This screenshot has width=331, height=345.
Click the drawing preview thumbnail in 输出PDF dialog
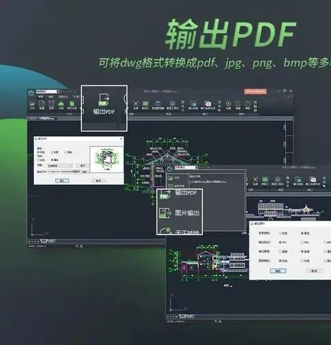[106, 159]
